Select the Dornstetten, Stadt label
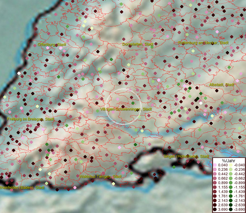This screenshot has height=213, width=246. pos(137,44)
